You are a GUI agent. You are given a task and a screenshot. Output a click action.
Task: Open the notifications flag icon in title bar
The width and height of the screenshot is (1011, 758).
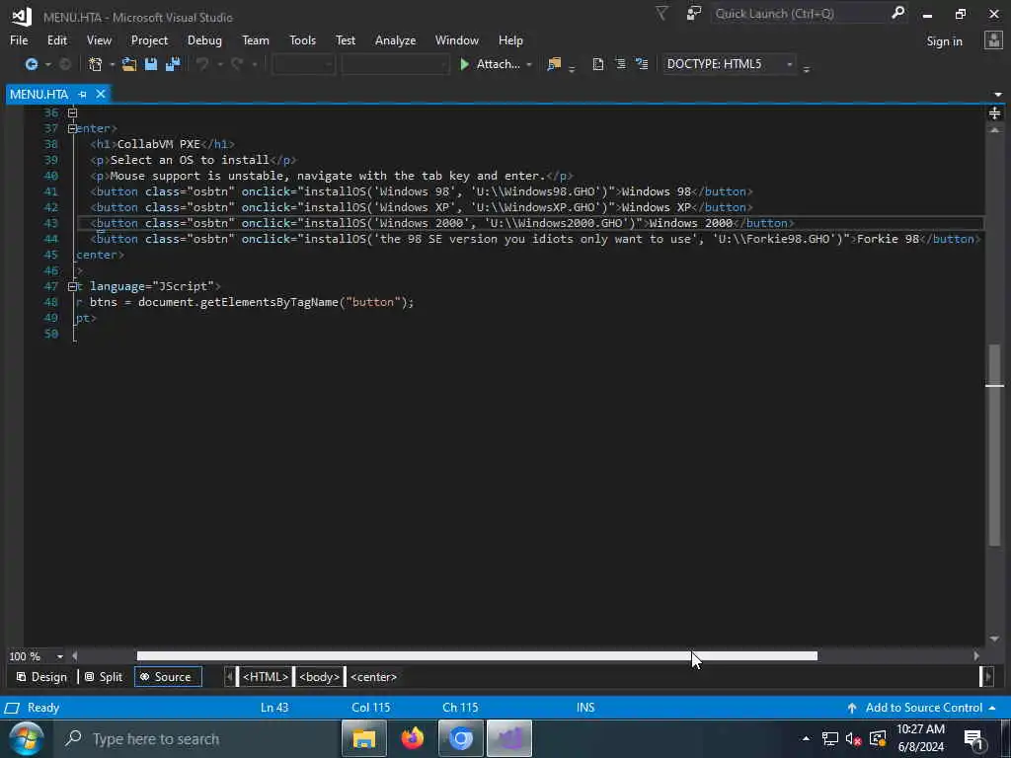click(662, 14)
